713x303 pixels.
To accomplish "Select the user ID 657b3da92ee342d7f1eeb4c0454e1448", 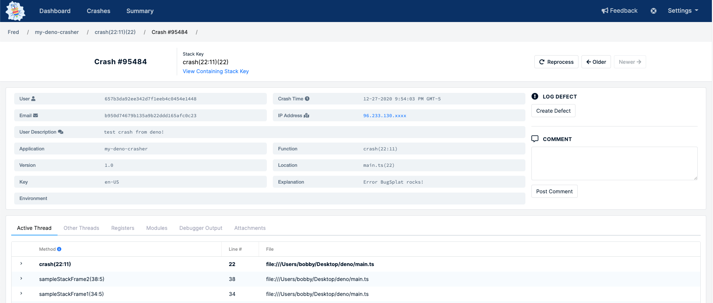I will (151, 99).
